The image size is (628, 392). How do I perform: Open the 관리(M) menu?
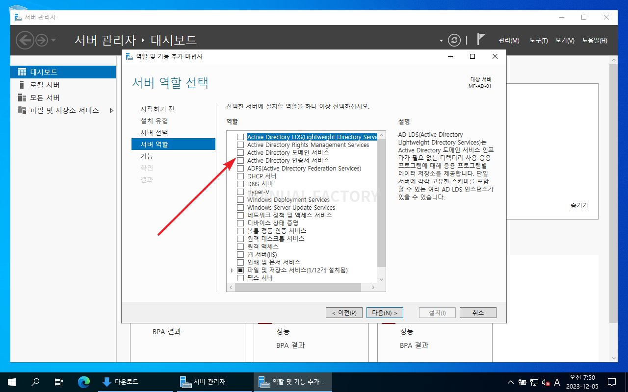509,40
